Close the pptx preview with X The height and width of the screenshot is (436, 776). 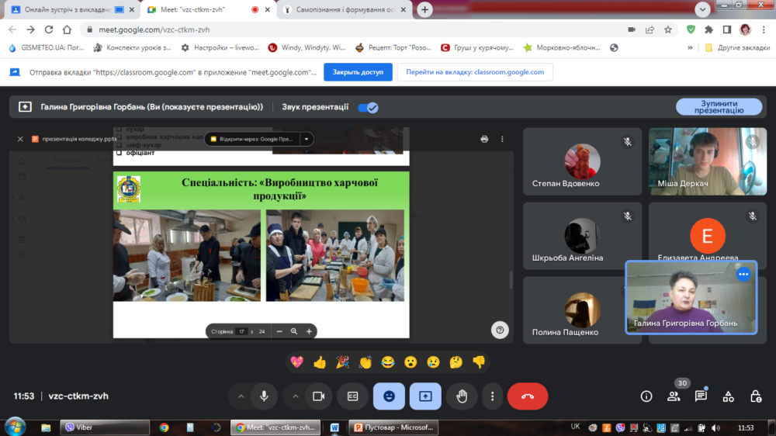[x=20, y=139]
